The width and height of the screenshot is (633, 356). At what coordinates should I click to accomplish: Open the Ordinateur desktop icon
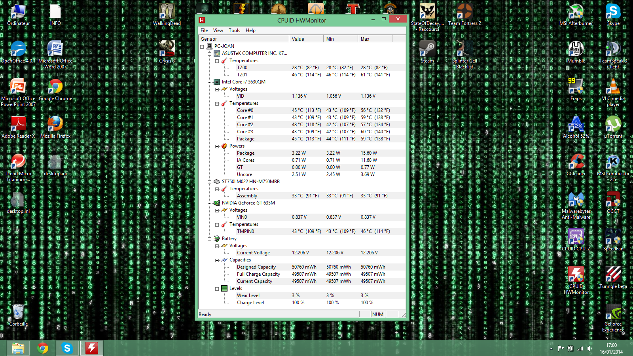(x=18, y=15)
